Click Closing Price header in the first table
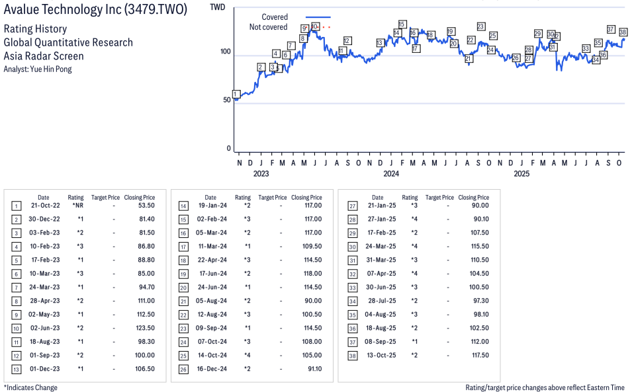The height and width of the screenshot is (392, 632). (140, 197)
